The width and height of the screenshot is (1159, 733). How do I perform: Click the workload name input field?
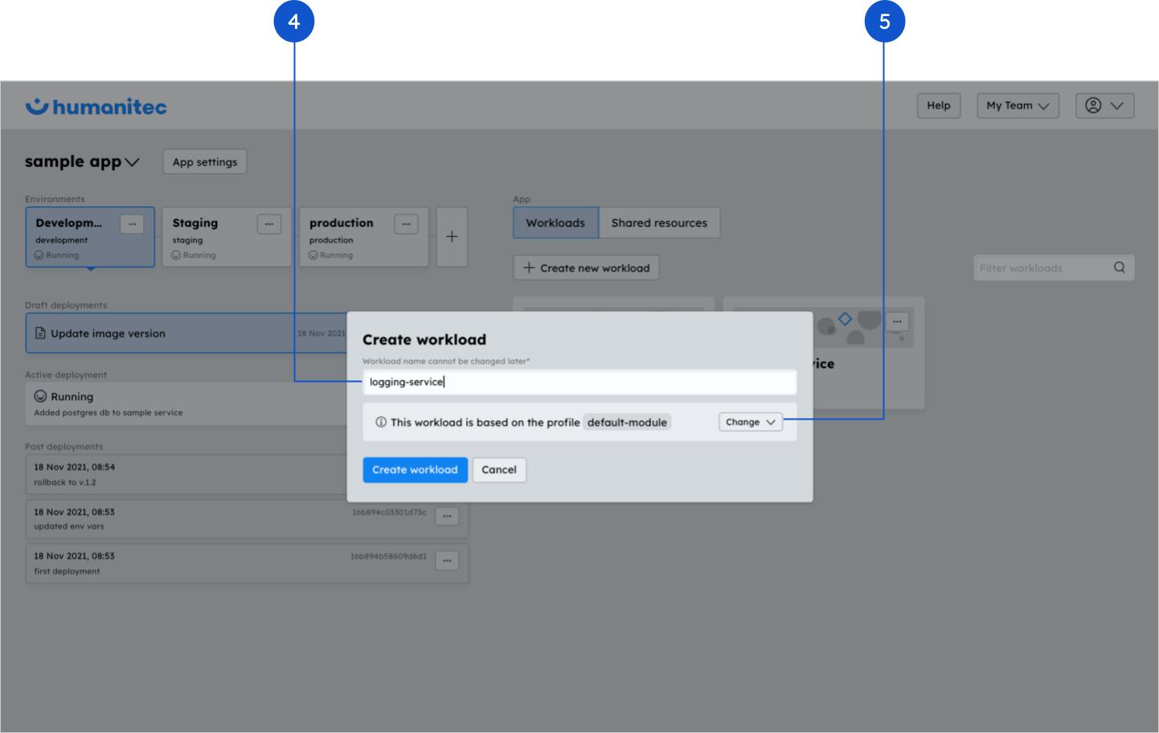(579, 382)
